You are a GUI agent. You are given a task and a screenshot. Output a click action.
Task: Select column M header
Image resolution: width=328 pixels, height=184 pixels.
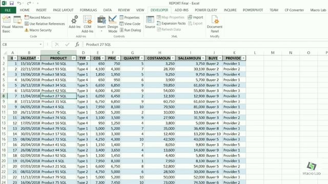click(273, 53)
